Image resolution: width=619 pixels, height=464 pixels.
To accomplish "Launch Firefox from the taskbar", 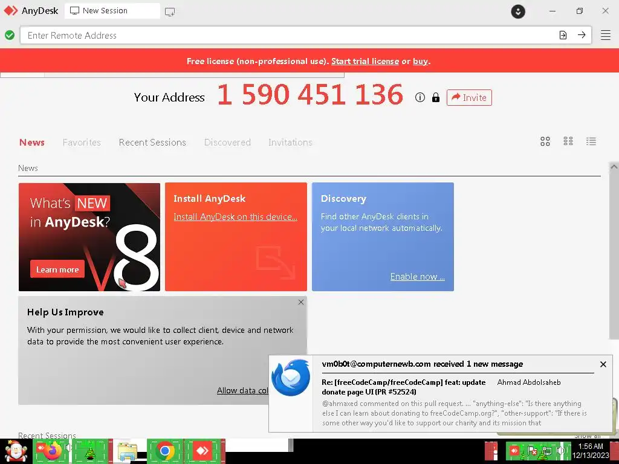I will click(x=52, y=451).
